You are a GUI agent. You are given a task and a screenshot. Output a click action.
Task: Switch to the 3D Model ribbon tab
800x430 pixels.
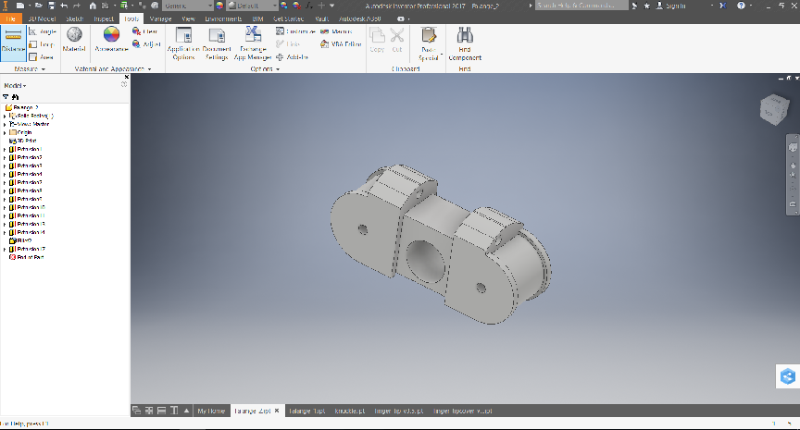(x=42, y=18)
